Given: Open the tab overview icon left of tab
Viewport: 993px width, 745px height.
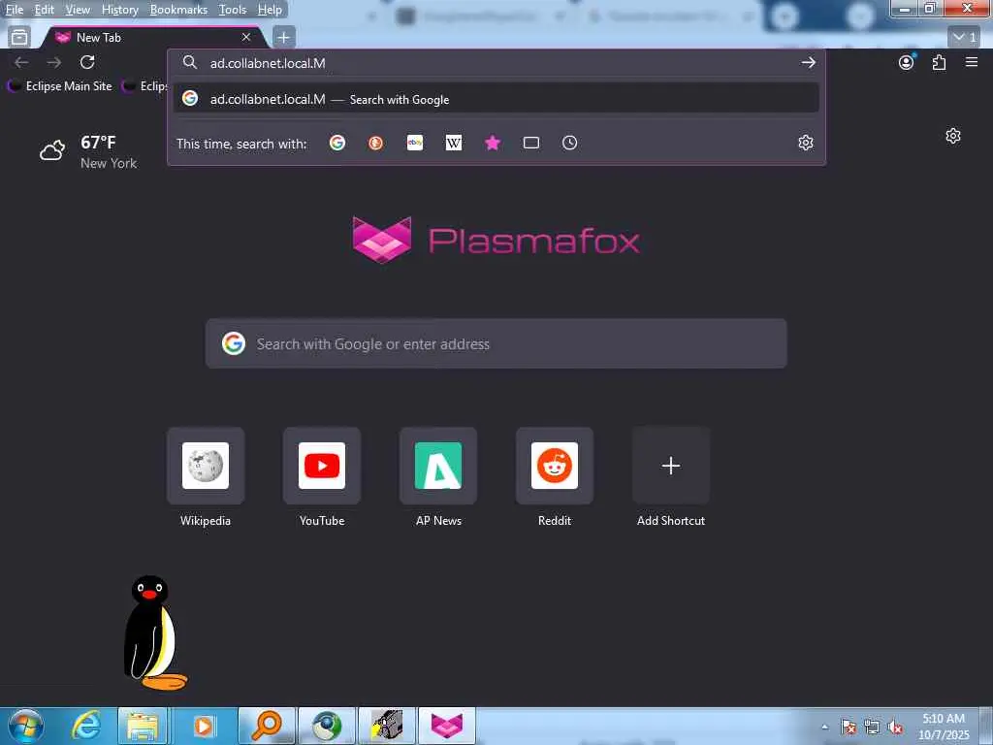Looking at the screenshot, I should 19,38.
